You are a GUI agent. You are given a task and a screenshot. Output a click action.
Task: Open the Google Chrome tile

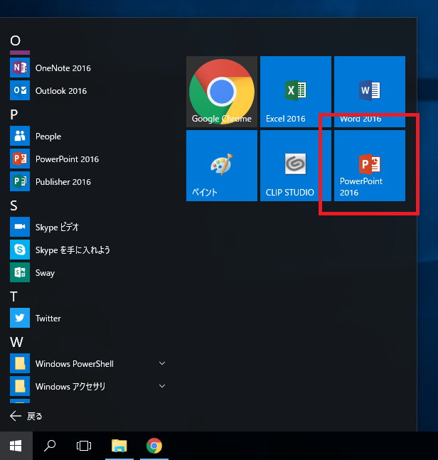[222, 92]
